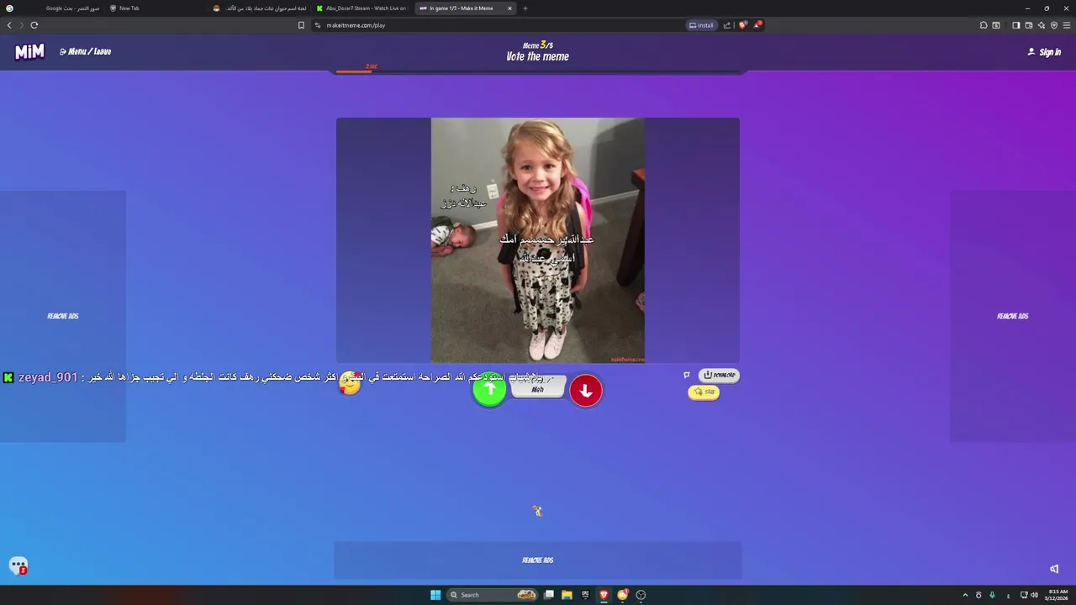
Task: Open clock and date 8:15 AM
Action: (x=1058, y=595)
